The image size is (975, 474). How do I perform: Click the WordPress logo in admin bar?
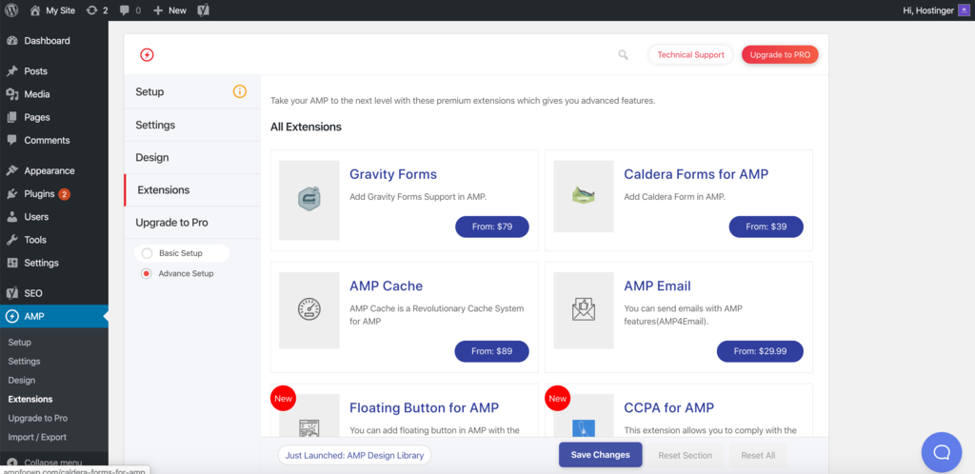click(11, 10)
